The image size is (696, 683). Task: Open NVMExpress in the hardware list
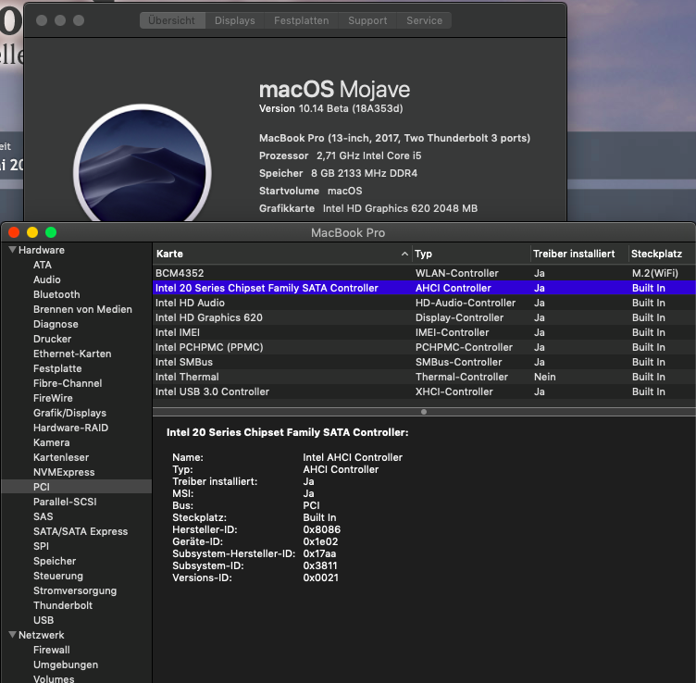pos(64,472)
